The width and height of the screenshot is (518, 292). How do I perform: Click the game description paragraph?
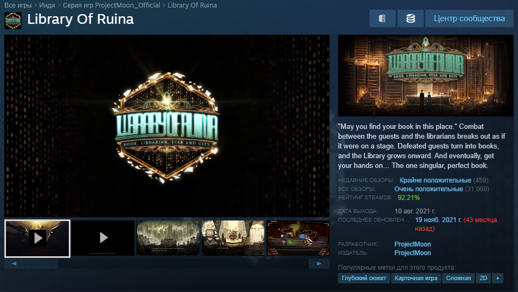pos(422,146)
